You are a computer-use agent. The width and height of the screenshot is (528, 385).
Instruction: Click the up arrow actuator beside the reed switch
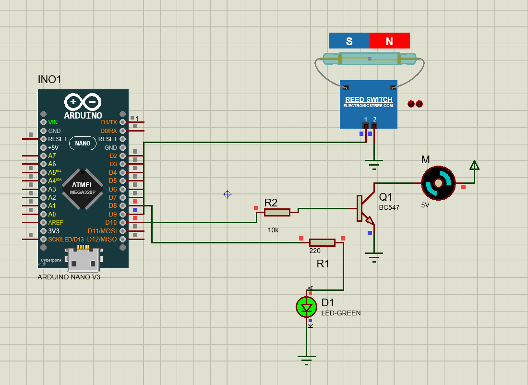pos(411,104)
